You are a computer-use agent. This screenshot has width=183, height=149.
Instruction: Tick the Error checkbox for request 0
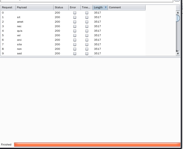point(75,13)
